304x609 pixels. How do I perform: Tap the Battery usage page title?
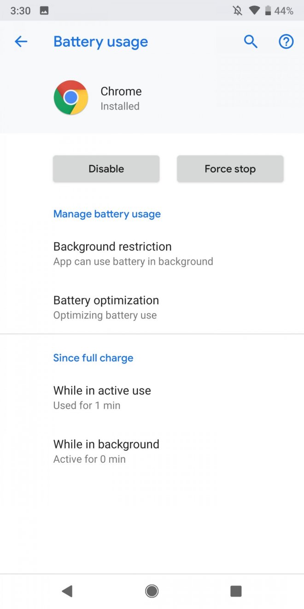tap(100, 42)
